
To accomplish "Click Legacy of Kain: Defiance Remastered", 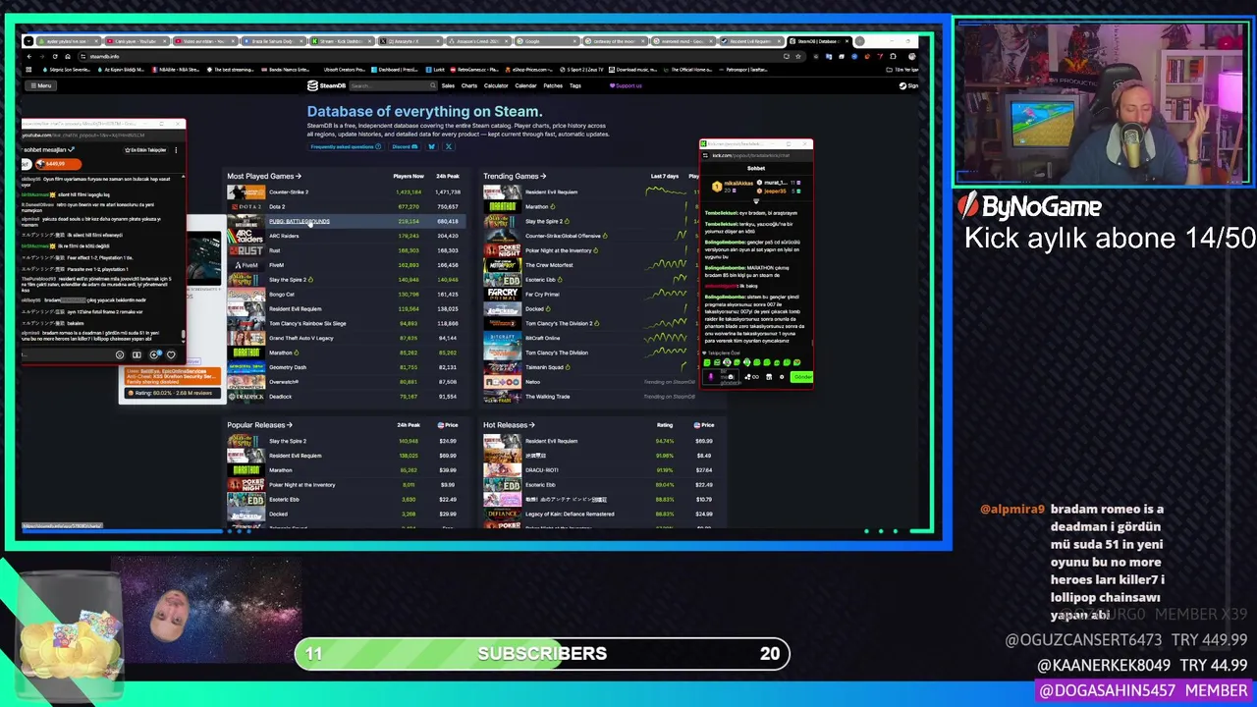I will [570, 514].
